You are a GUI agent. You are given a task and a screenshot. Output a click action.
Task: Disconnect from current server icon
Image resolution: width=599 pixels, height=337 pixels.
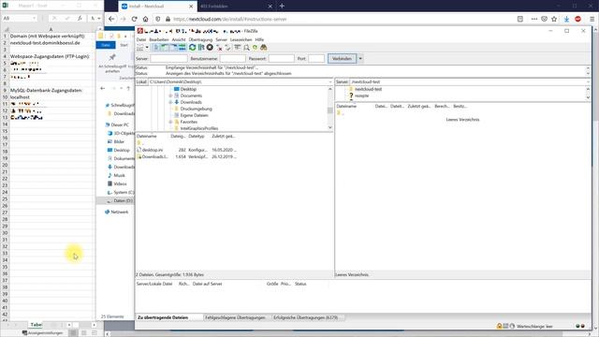coord(219,48)
